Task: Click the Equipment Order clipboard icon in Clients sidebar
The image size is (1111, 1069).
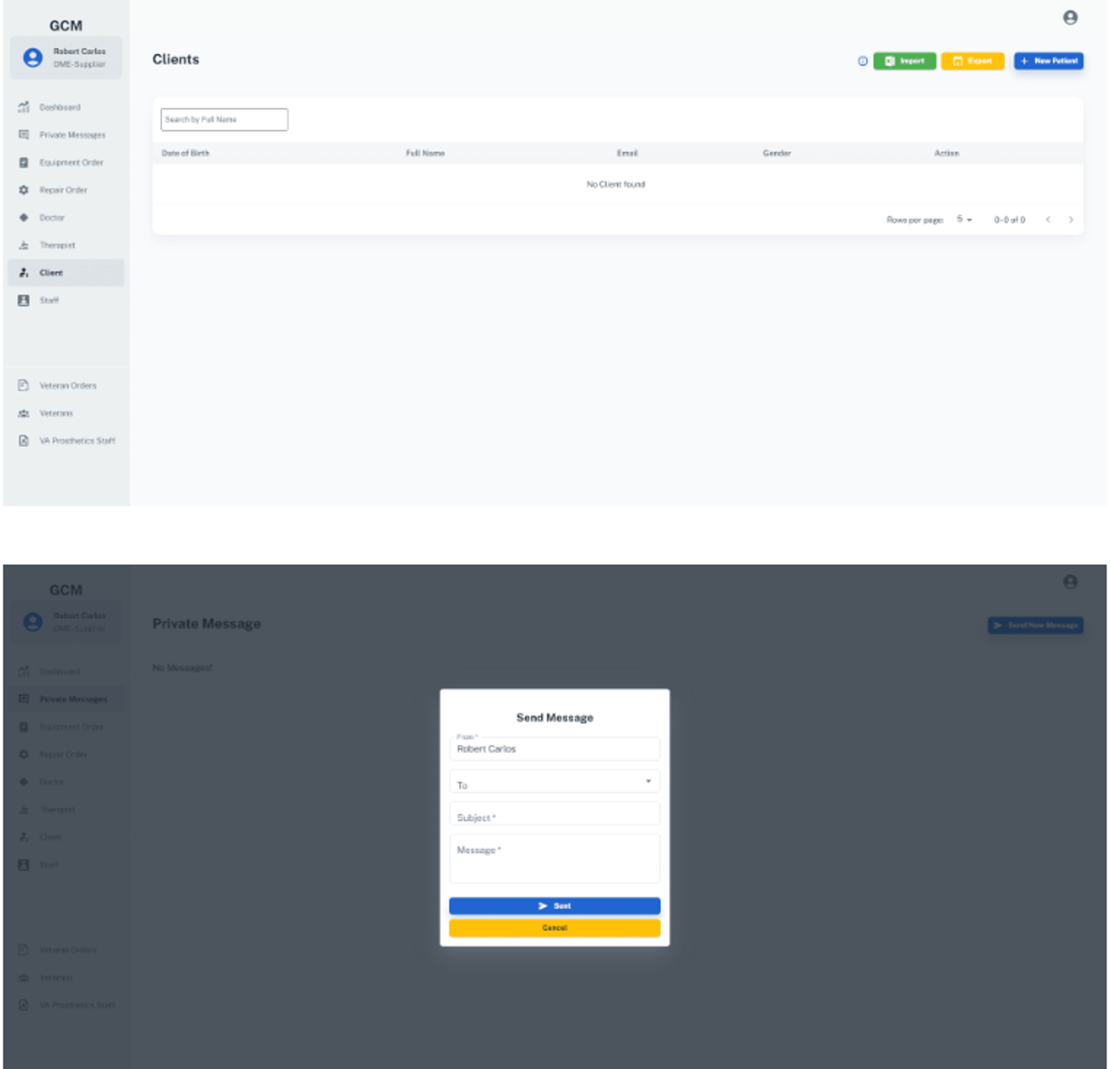Action: (x=23, y=163)
